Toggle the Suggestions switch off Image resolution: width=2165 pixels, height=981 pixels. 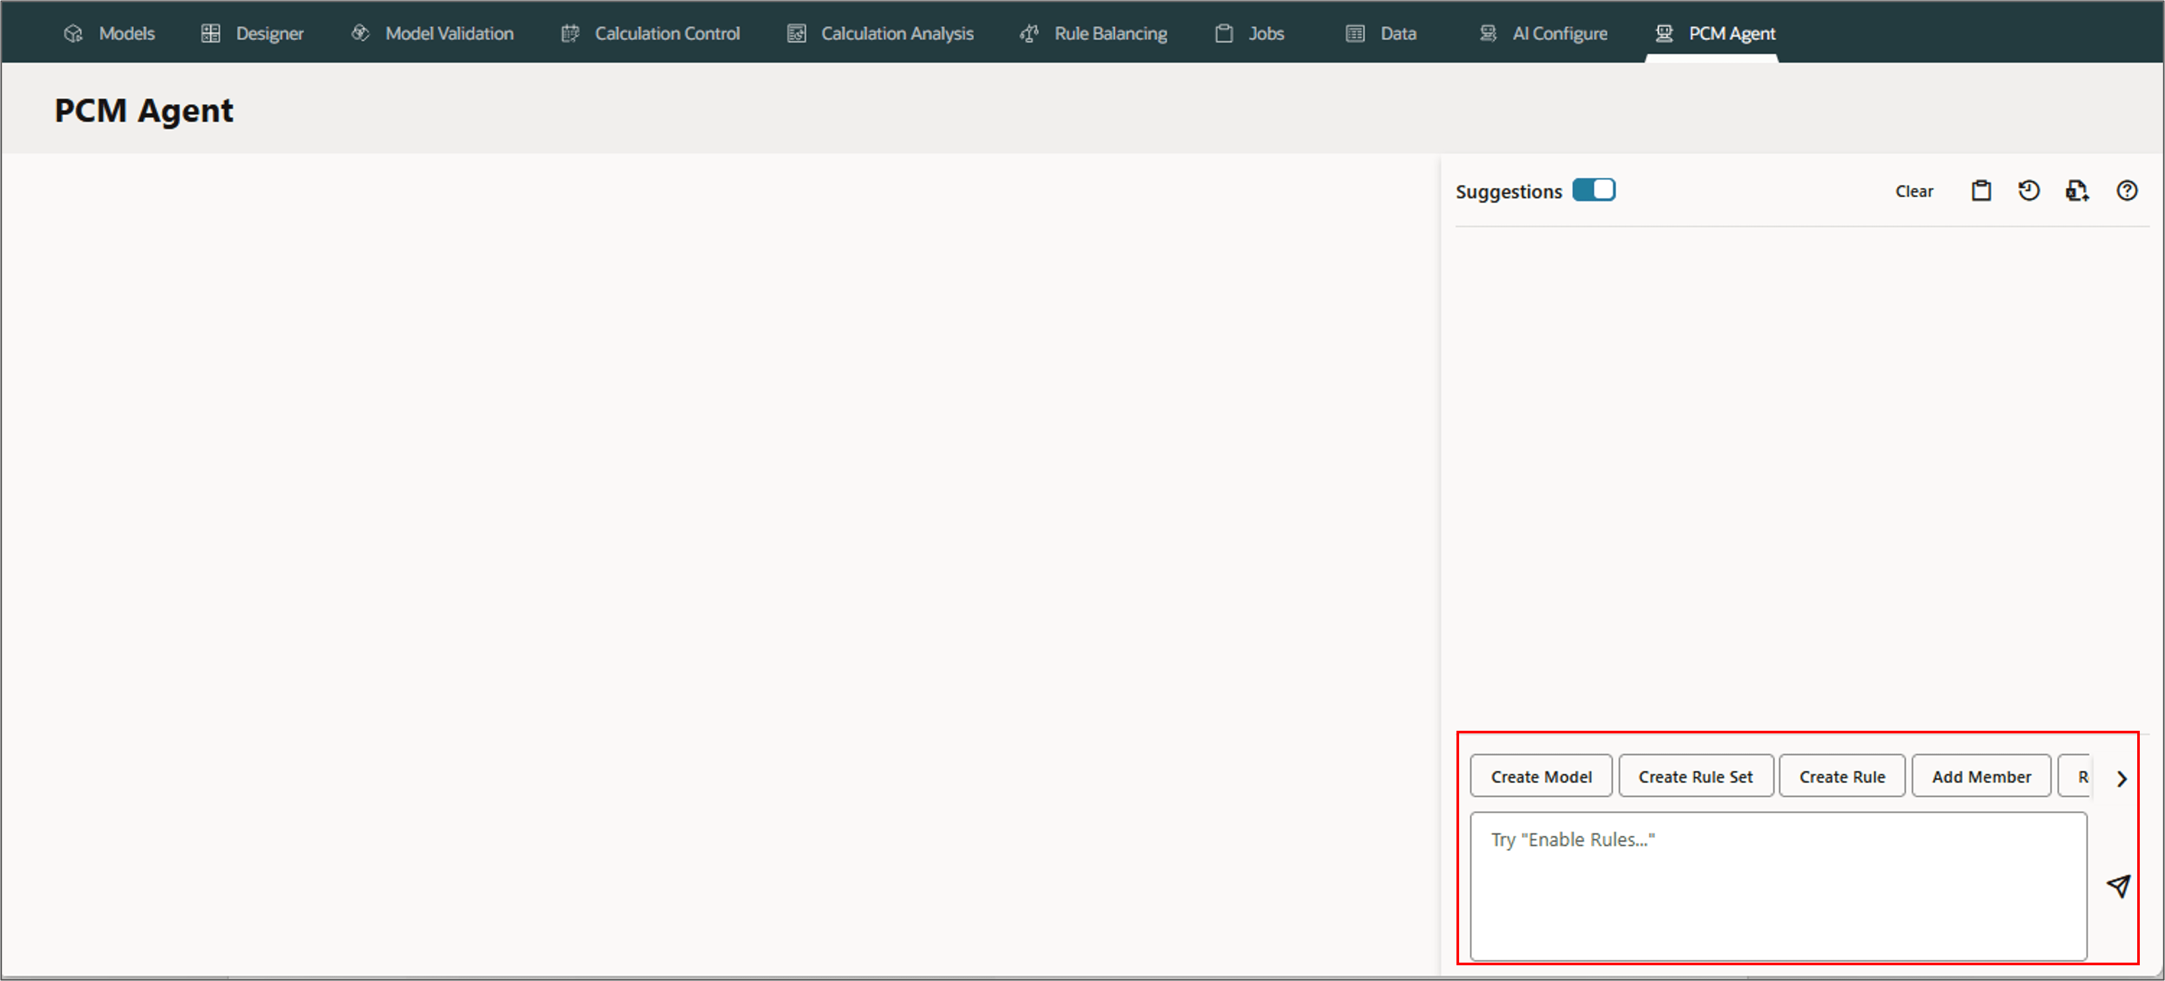tap(1593, 190)
